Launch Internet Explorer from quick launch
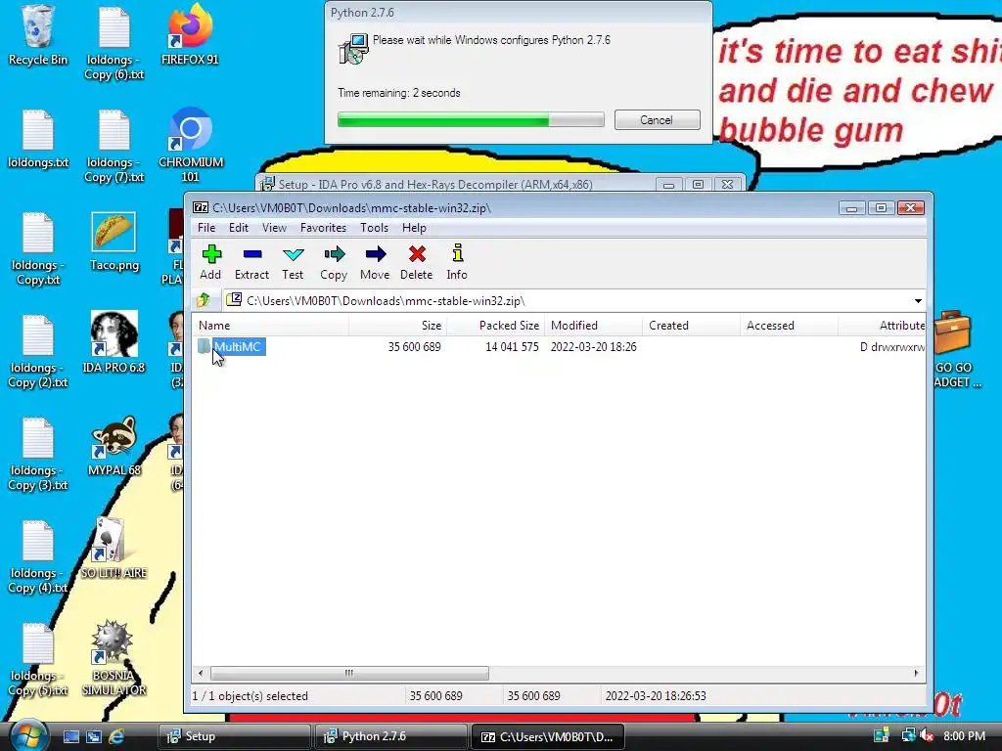This screenshot has height=751, width=1002. (x=116, y=736)
